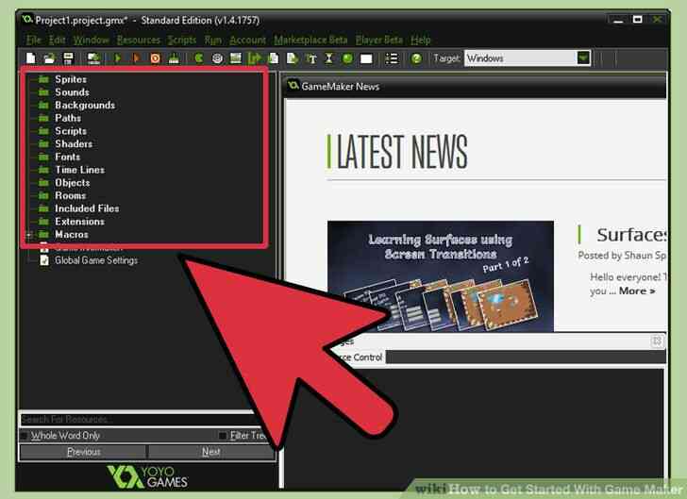Viewport: 687px width, 499px height.
Task: Open the Marketplace Beta menu
Action: tap(310, 40)
